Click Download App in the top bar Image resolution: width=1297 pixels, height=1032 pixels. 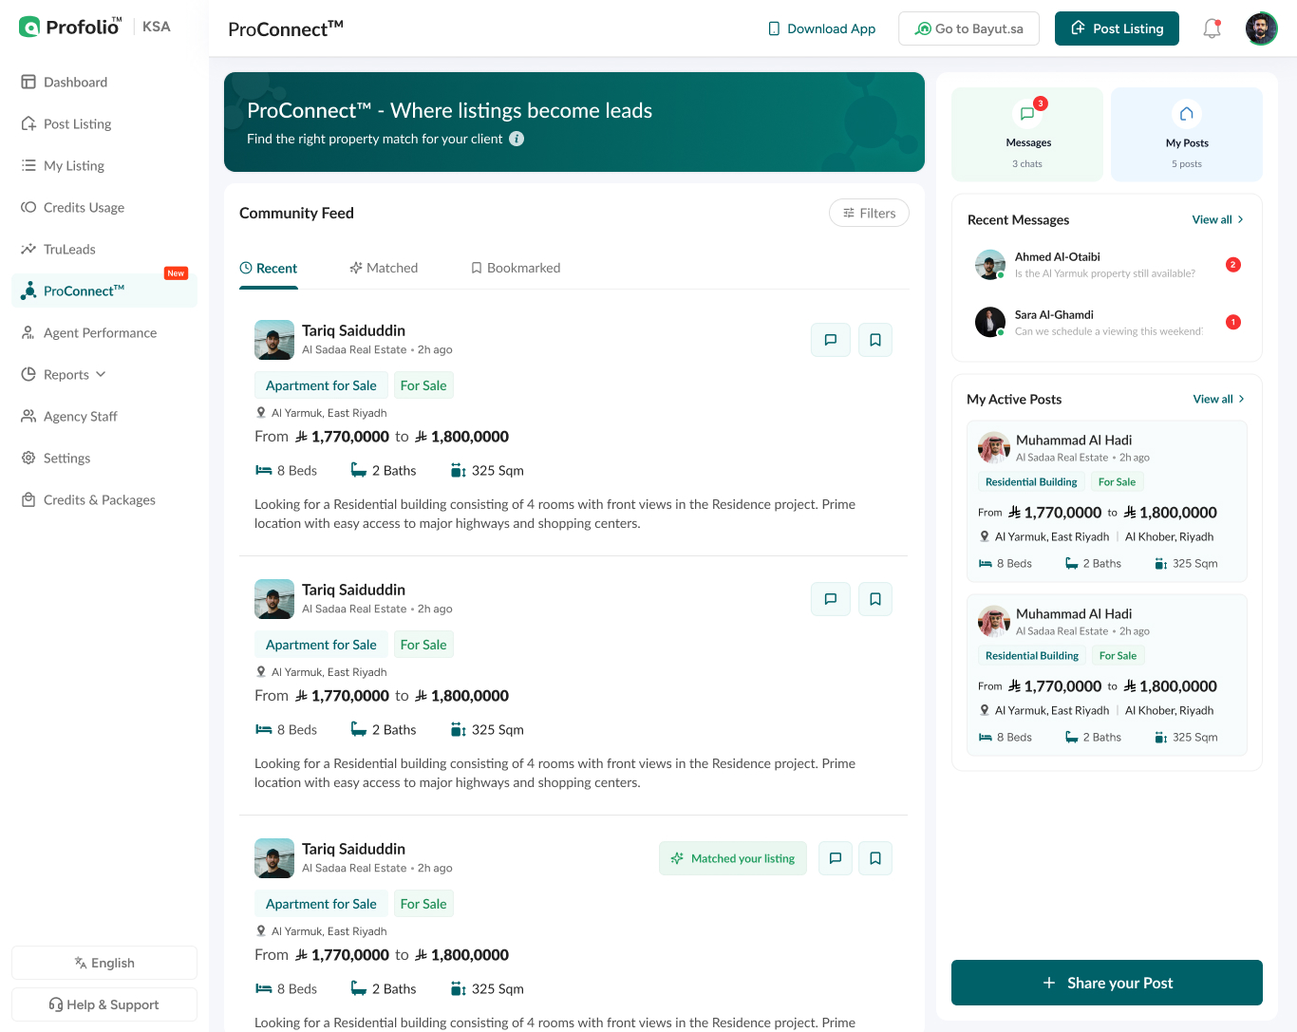tap(821, 28)
